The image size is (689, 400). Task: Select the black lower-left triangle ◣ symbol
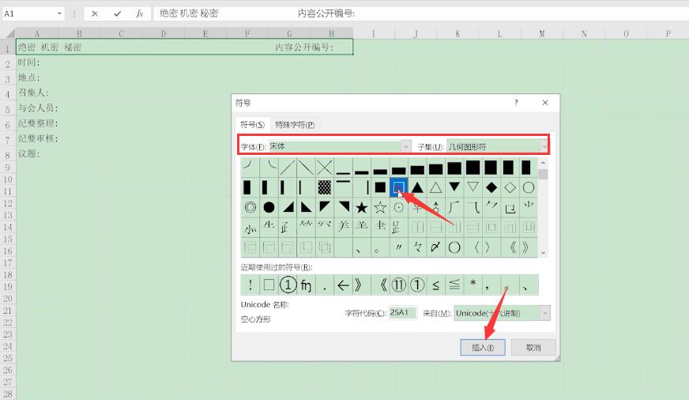pos(307,207)
